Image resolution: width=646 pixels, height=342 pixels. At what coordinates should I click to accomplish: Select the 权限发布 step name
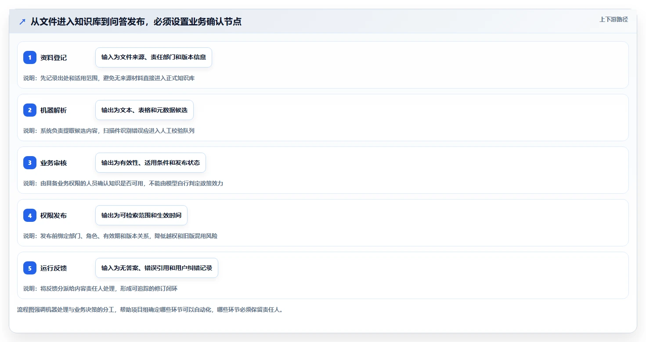pos(54,215)
